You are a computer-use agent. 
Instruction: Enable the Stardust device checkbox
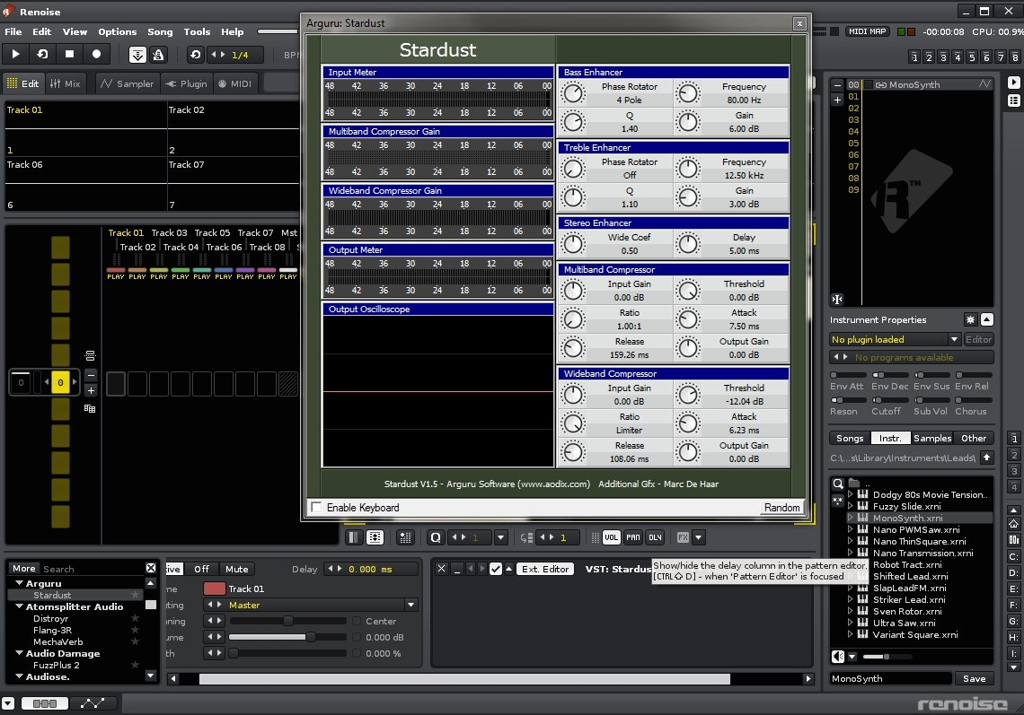tap(496, 569)
